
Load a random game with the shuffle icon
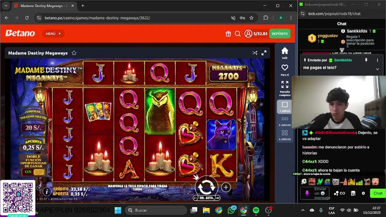click(x=255, y=53)
